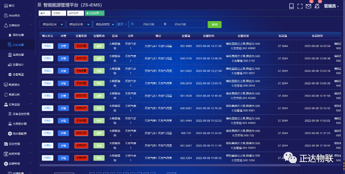Click the 数据报表 sidebar icon
This screenshot has width=345, height=174.
pyautogui.click(x=6, y=85)
